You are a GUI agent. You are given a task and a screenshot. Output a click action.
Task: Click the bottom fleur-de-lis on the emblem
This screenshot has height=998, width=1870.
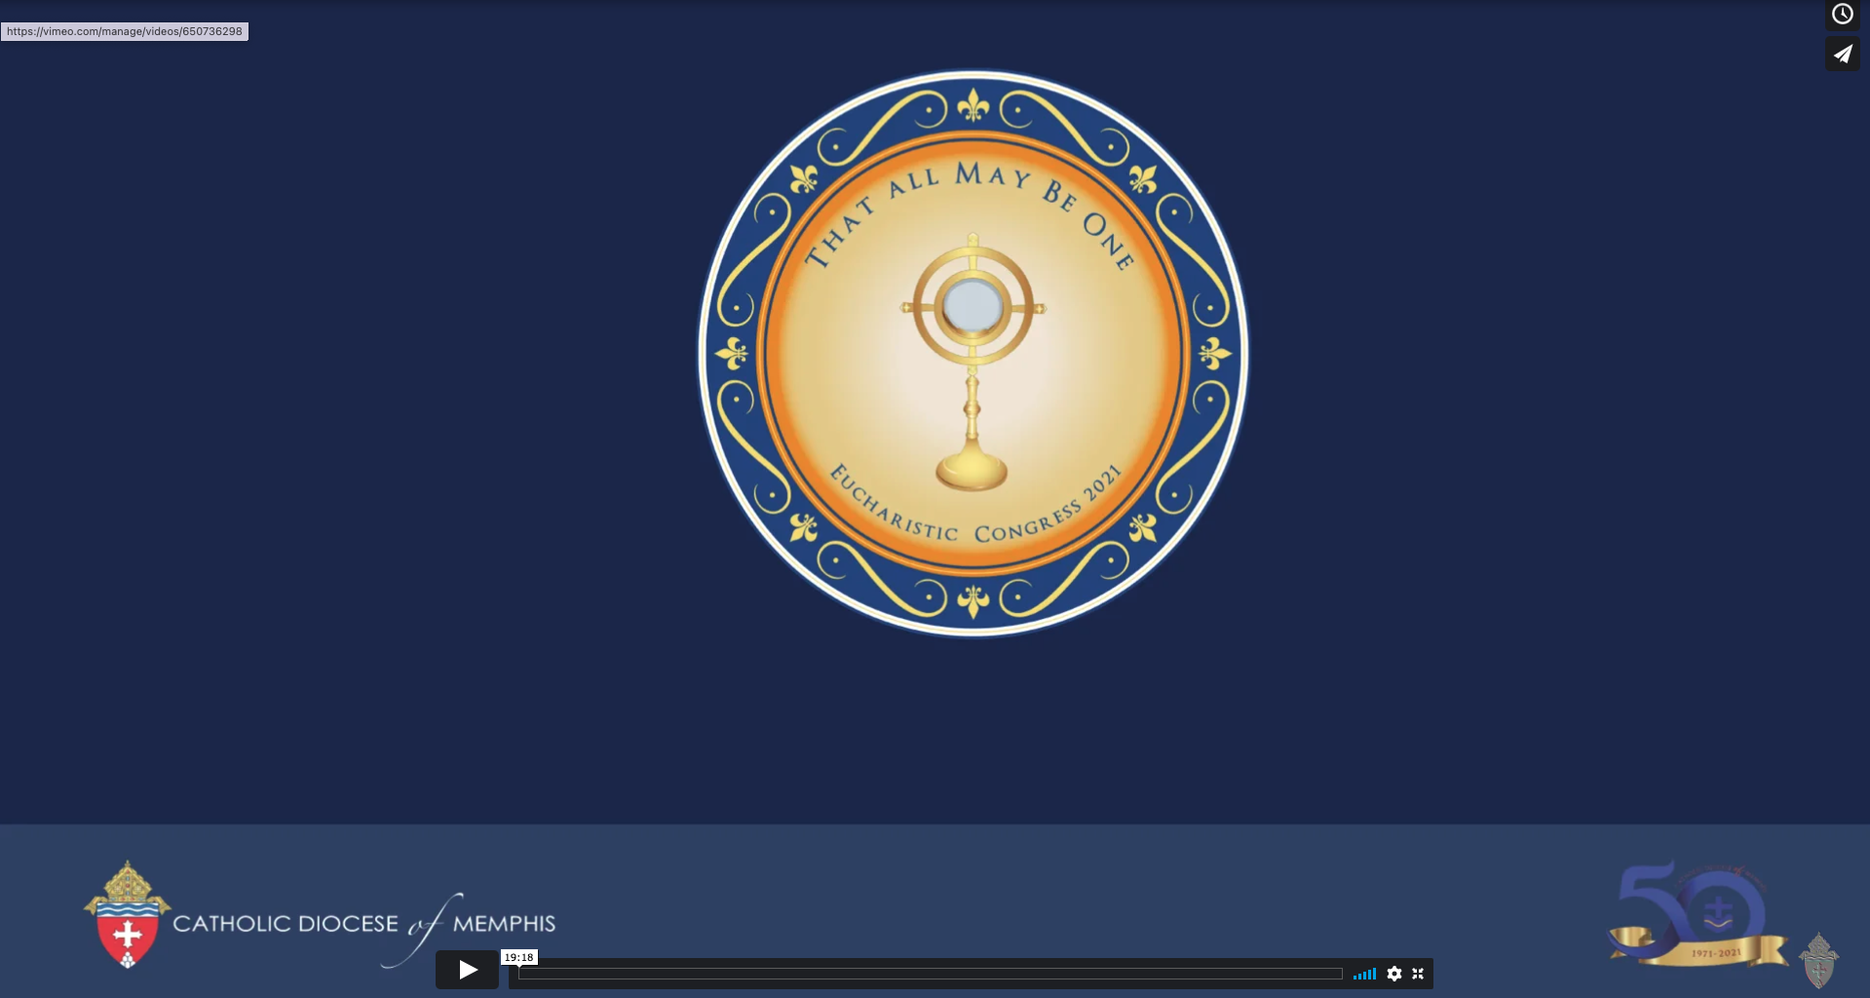tap(973, 600)
